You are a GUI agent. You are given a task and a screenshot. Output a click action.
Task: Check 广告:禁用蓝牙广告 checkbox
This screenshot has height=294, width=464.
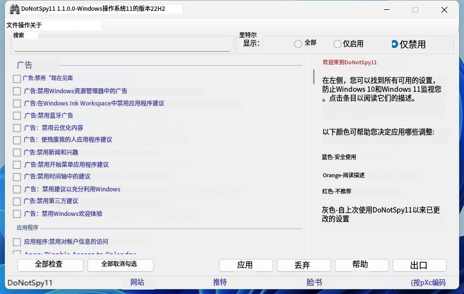click(17, 116)
